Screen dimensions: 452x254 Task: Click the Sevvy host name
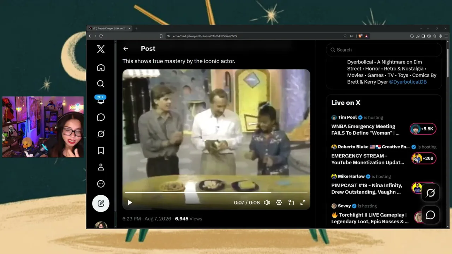click(344, 206)
